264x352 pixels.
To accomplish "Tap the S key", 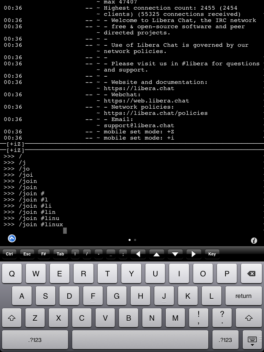I will (x=45, y=296).
